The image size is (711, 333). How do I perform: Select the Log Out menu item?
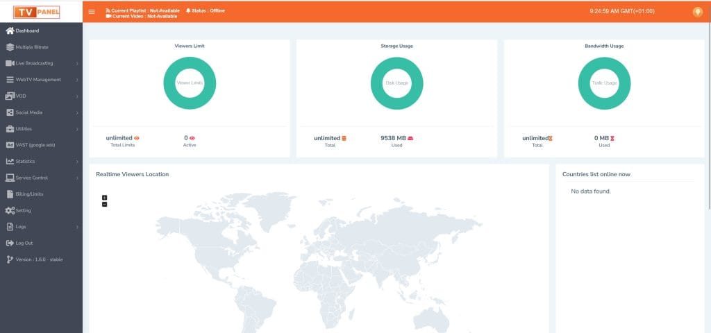pos(41,244)
